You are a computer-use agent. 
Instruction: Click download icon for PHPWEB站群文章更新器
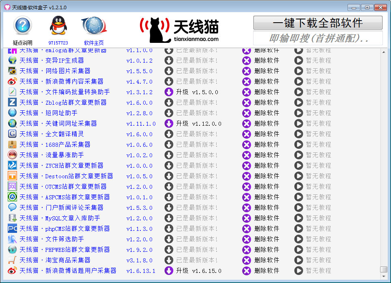pyautogui.click(x=169, y=249)
